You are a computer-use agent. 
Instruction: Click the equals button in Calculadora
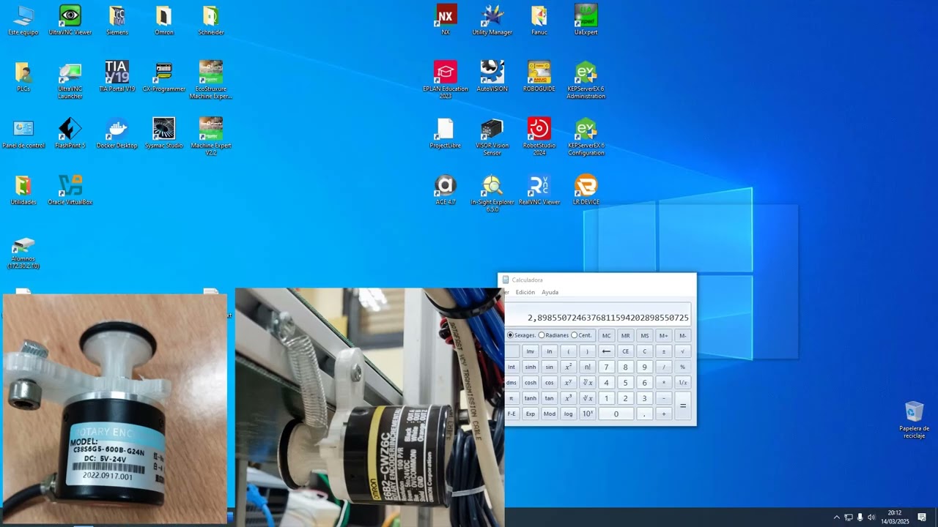pyautogui.click(x=683, y=405)
